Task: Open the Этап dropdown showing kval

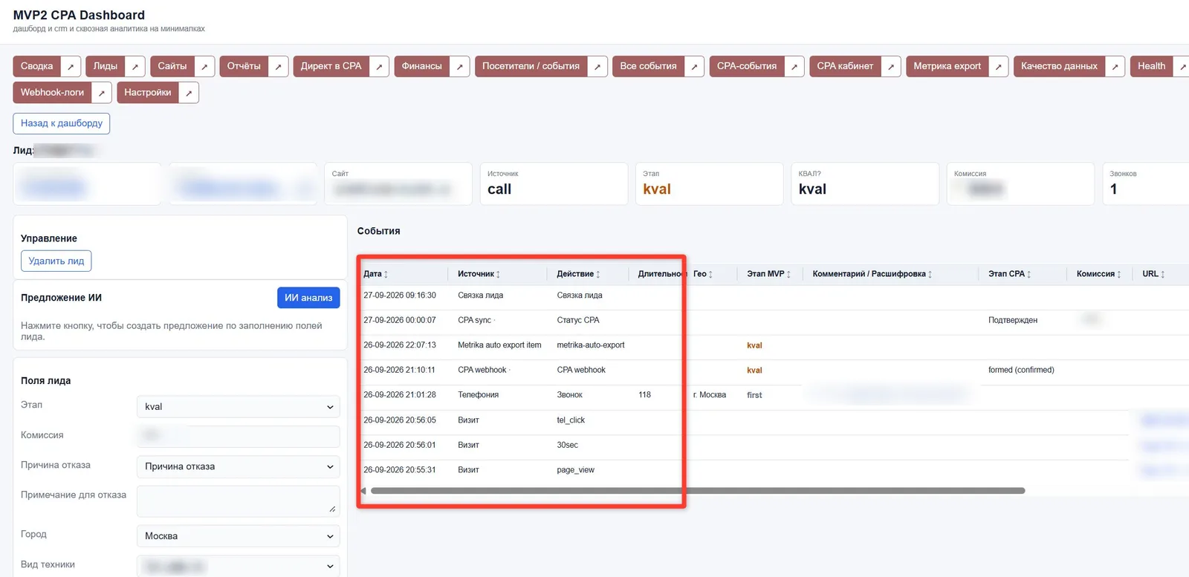Action: tap(239, 407)
